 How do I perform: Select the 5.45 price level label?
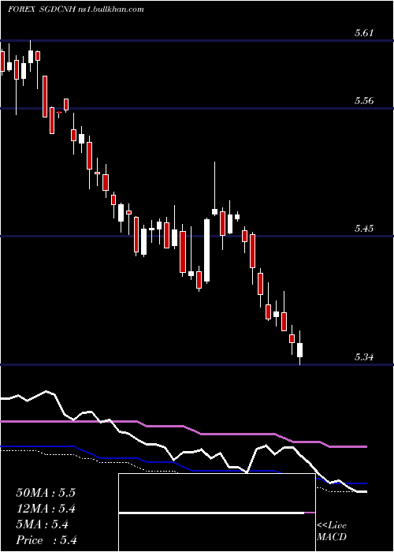364,229
